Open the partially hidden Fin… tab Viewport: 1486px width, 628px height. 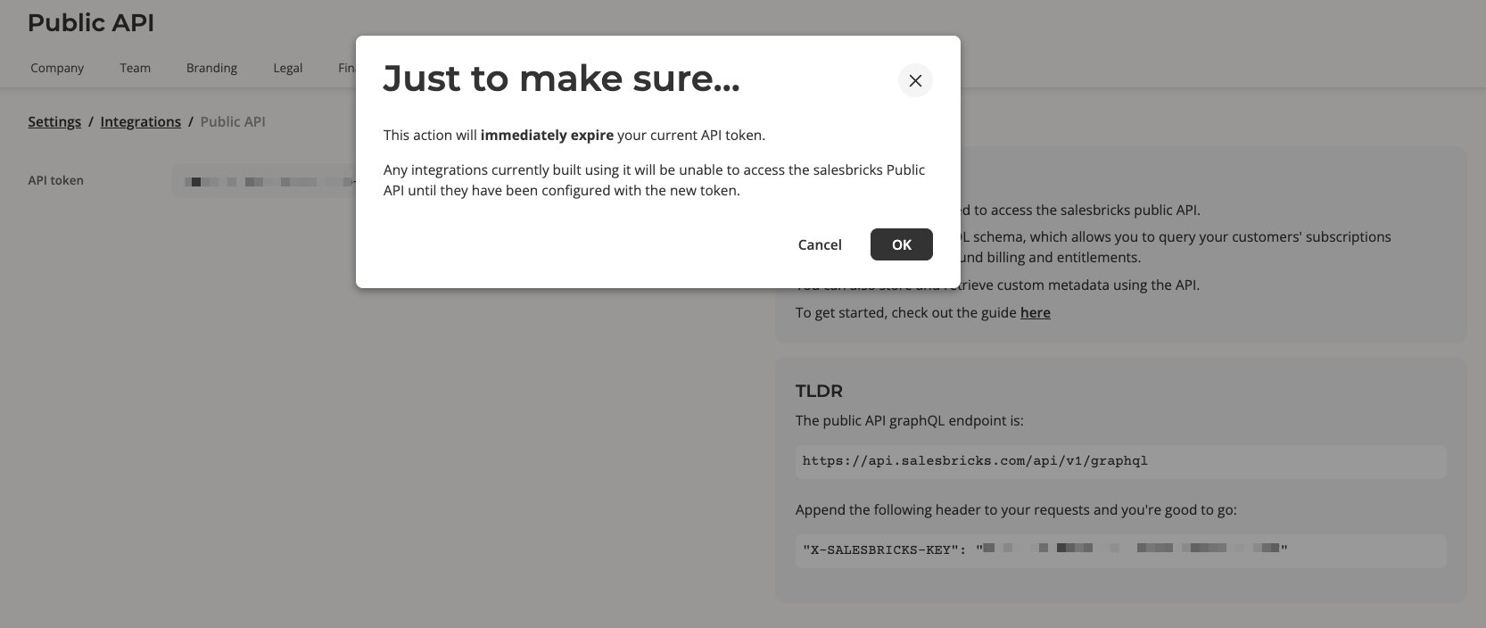(347, 68)
